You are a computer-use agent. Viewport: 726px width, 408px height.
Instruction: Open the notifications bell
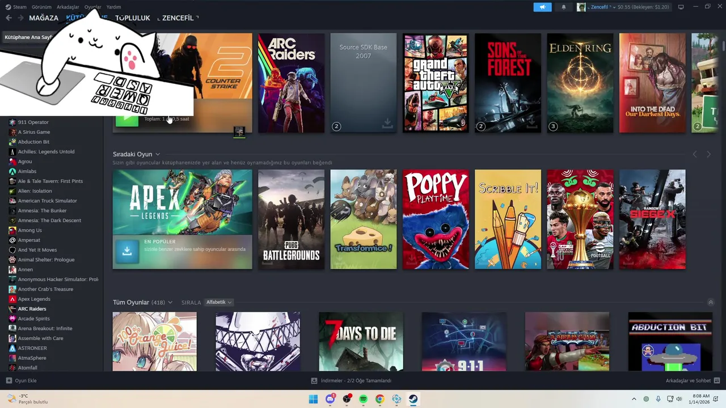(x=563, y=7)
